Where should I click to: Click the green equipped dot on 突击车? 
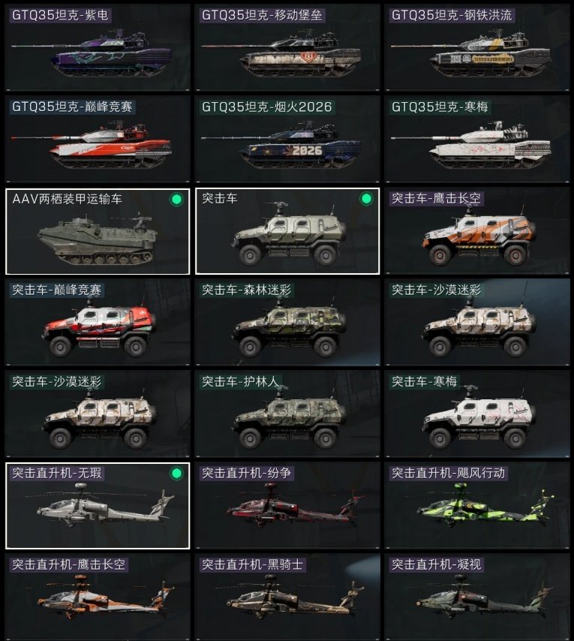[x=366, y=199]
